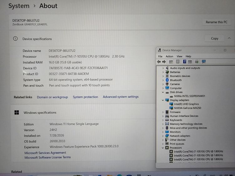Image resolution: width=235 pixels, height=176 pixels.
Task: Toggle the Show/Hide Console Tree toolbar icon
Action: click(x=171, y=62)
